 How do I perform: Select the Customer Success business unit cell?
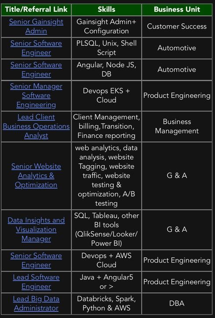pyautogui.click(x=177, y=26)
